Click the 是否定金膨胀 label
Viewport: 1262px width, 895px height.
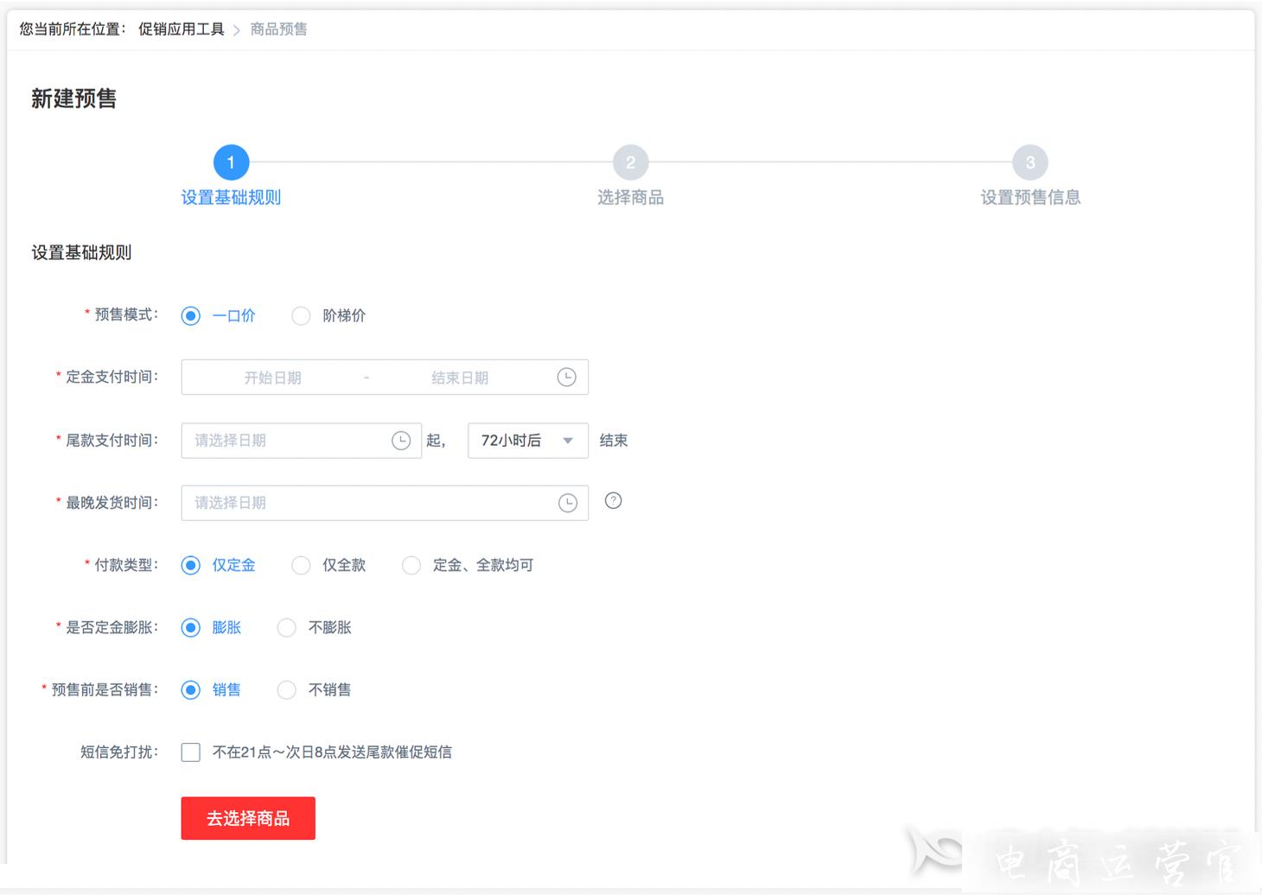coord(112,628)
